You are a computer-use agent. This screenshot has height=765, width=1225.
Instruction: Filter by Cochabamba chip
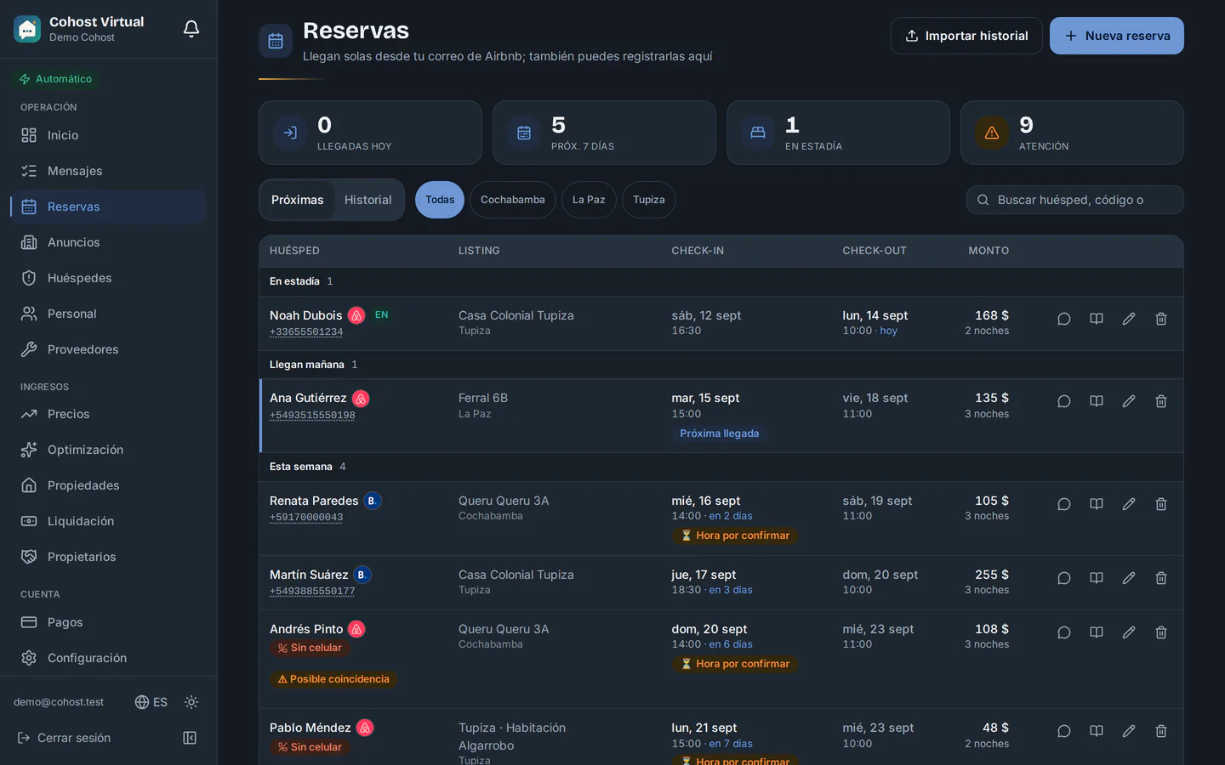[513, 200]
